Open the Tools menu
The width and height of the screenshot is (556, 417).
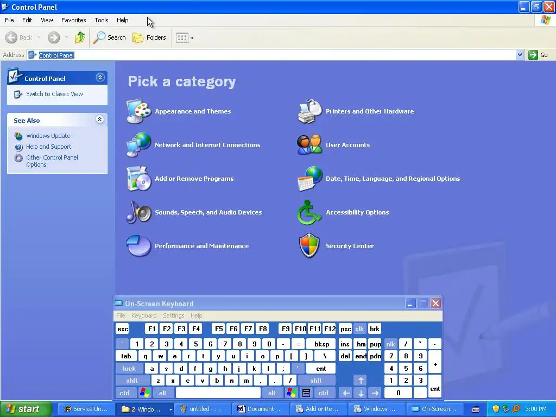pyautogui.click(x=102, y=20)
